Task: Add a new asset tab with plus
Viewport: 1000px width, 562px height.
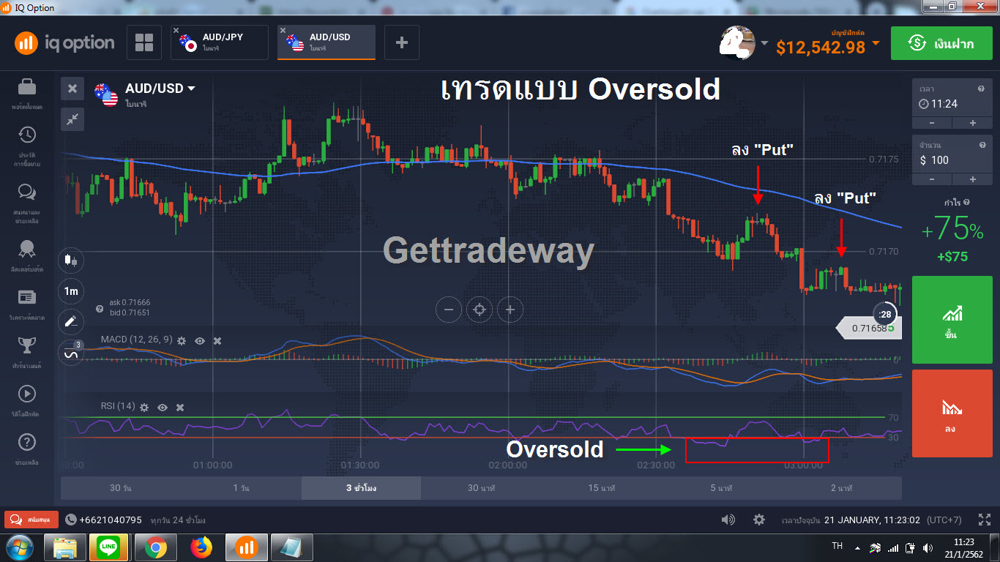Action: click(x=401, y=42)
